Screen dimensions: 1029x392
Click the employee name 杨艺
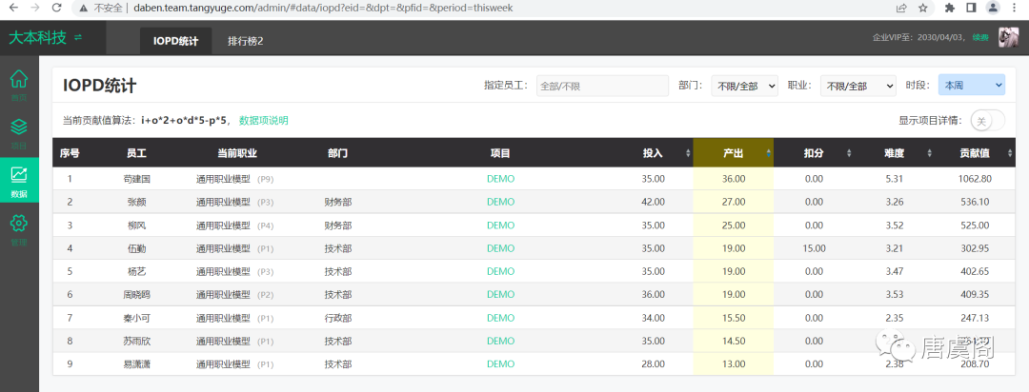(x=136, y=271)
